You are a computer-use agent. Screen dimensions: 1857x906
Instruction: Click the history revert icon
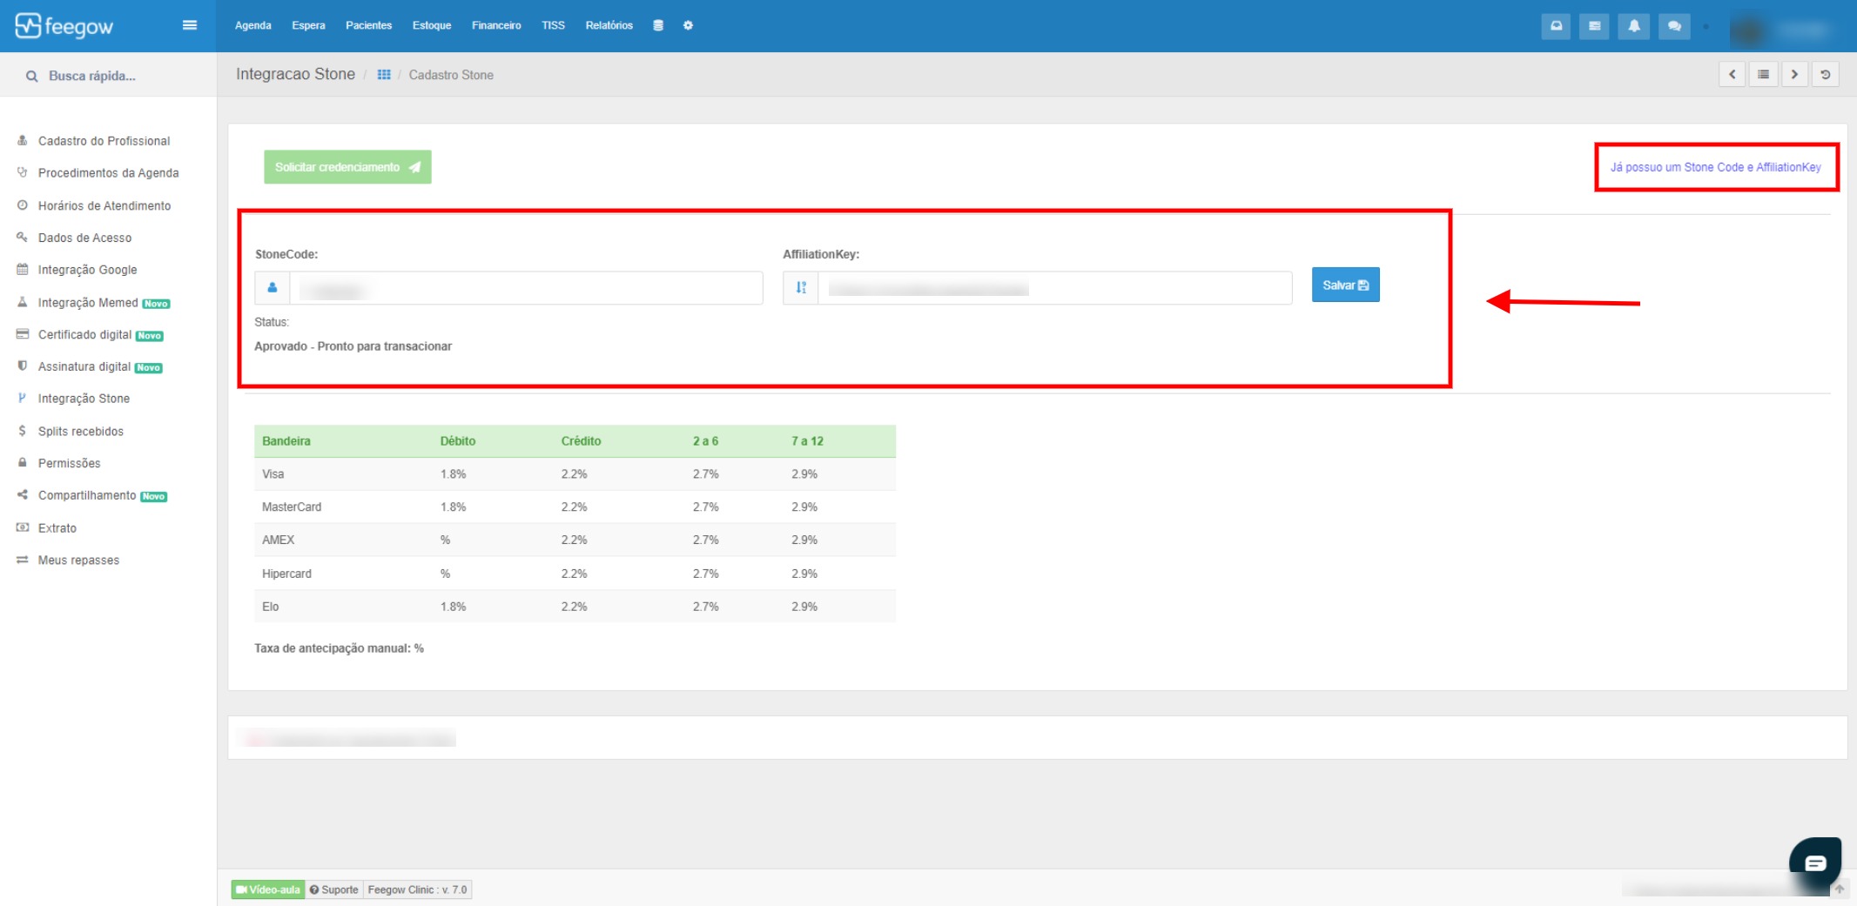(x=1826, y=74)
